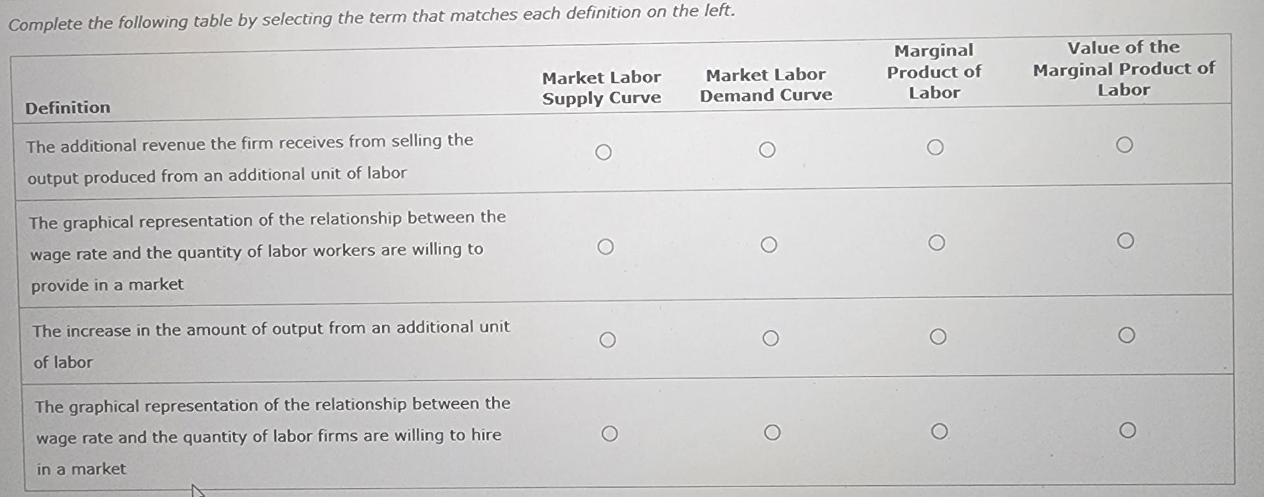
Task: Click the Market Labor Supply Curve column header
Action: pos(601,88)
